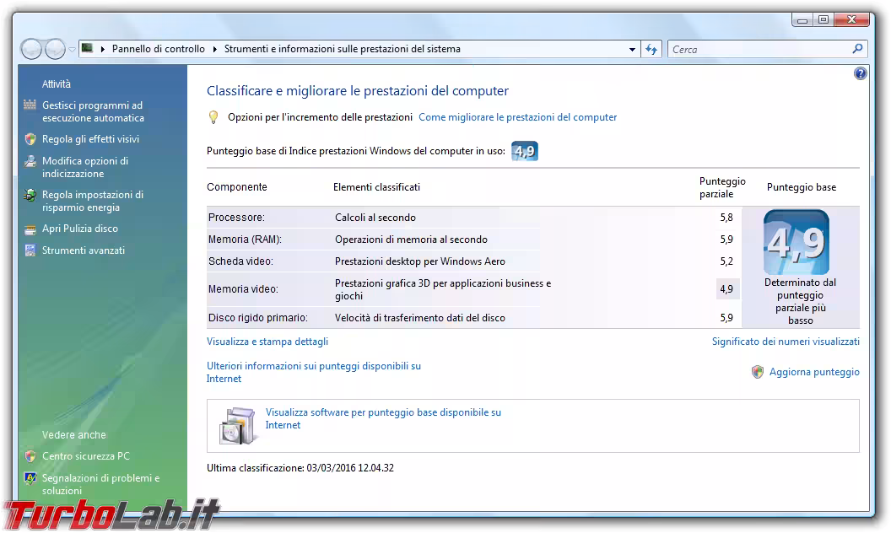
Task: Click the back navigation arrow button
Action: pos(31,50)
